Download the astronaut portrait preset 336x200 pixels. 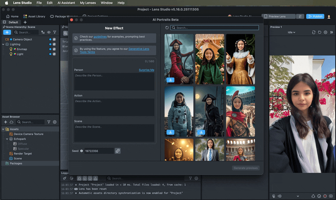[170, 132]
